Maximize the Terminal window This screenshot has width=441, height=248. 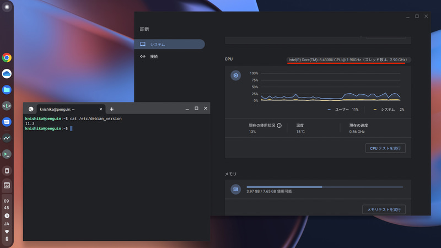tap(196, 108)
